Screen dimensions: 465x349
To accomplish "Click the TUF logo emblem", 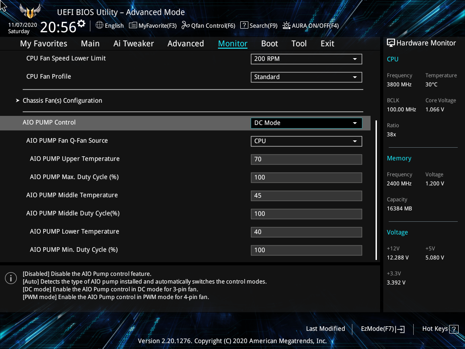I will click(x=30, y=11).
